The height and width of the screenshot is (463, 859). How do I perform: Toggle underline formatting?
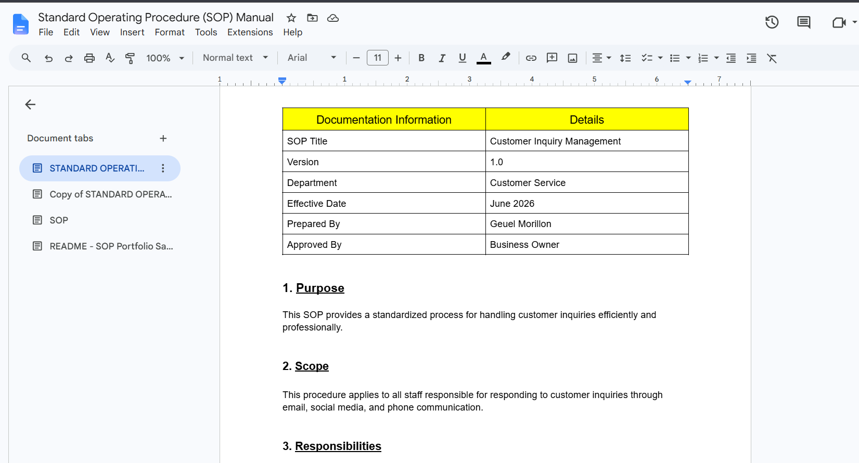click(x=463, y=58)
